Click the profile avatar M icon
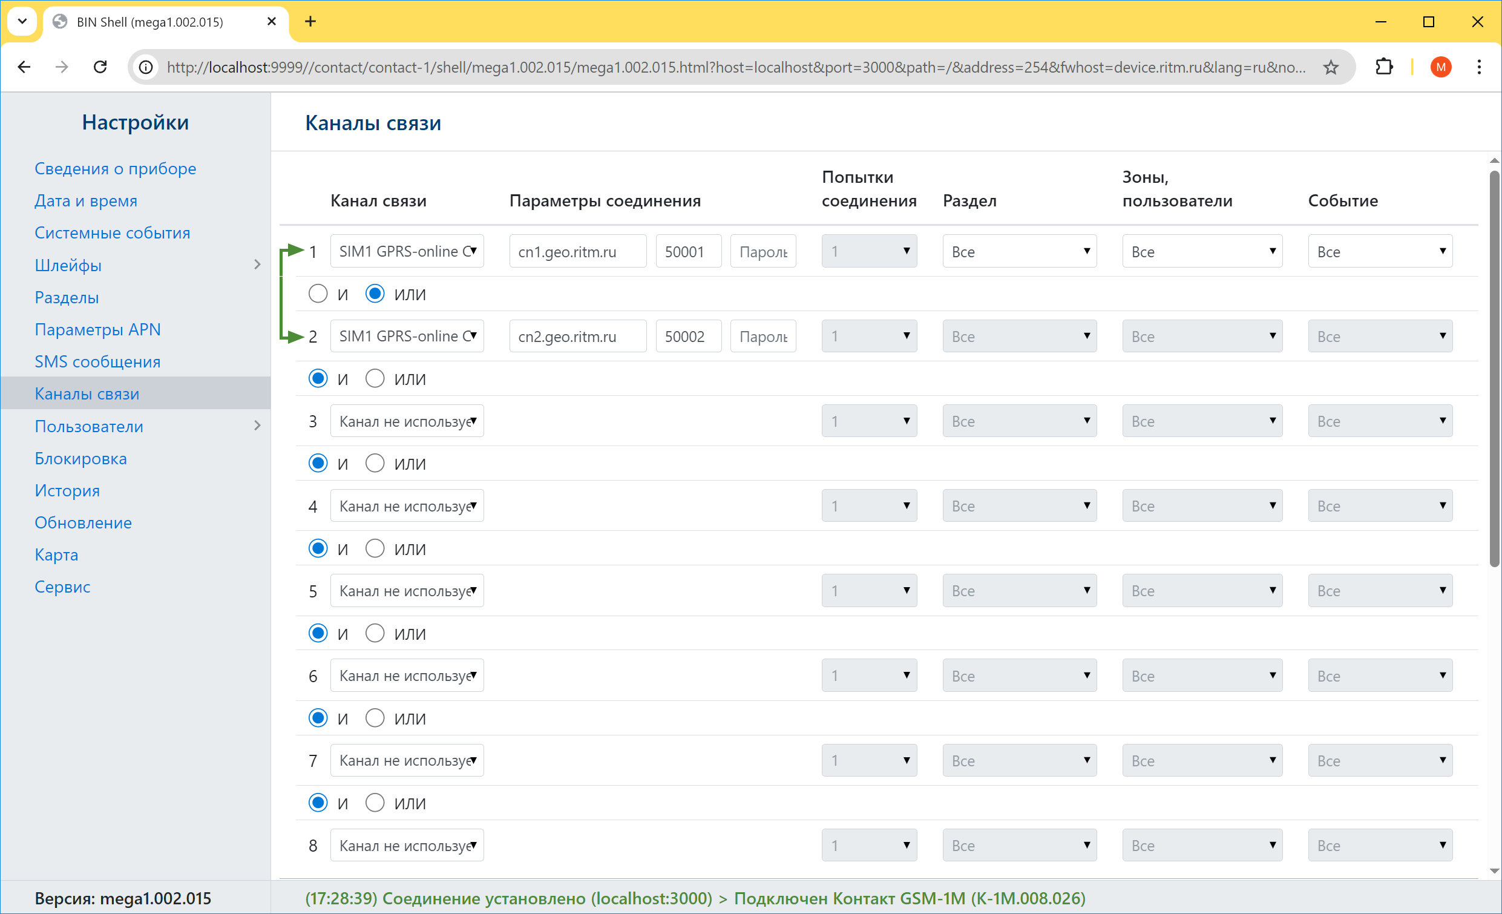 (1440, 67)
